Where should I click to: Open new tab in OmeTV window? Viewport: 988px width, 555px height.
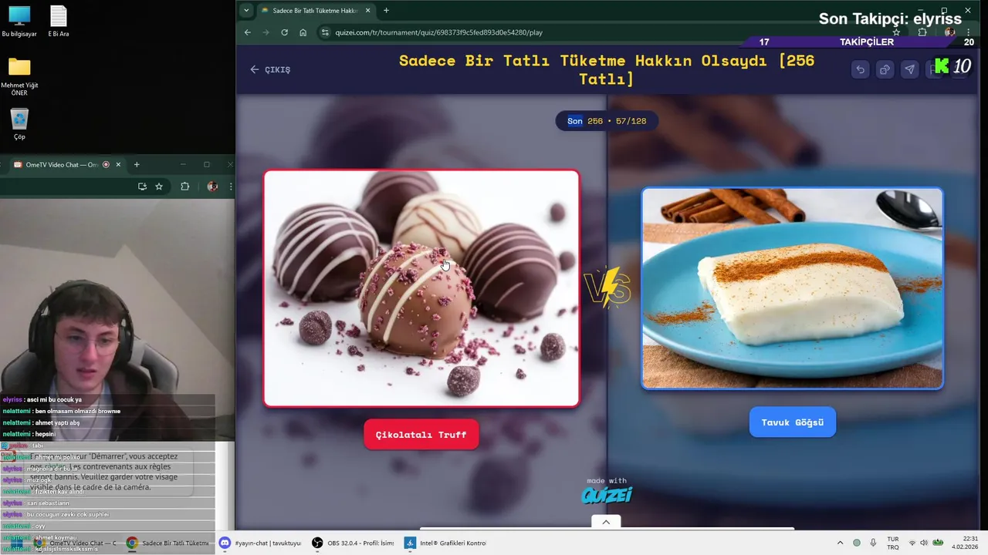coord(137,164)
